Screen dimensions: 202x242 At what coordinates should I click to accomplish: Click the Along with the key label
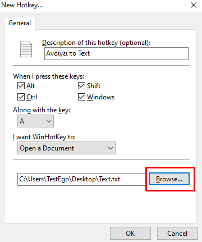[42, 110]
